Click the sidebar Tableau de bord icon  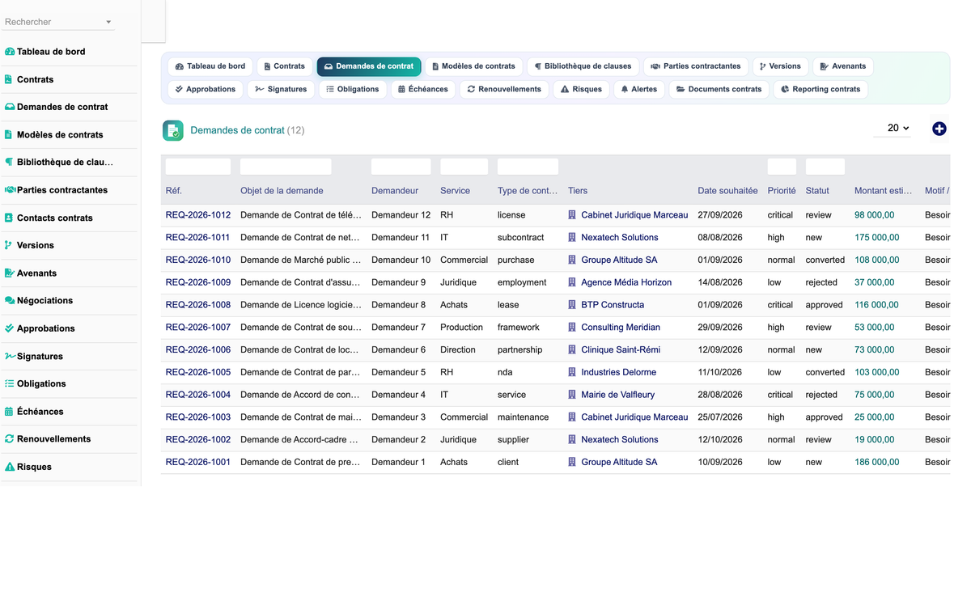pos(10,52)
